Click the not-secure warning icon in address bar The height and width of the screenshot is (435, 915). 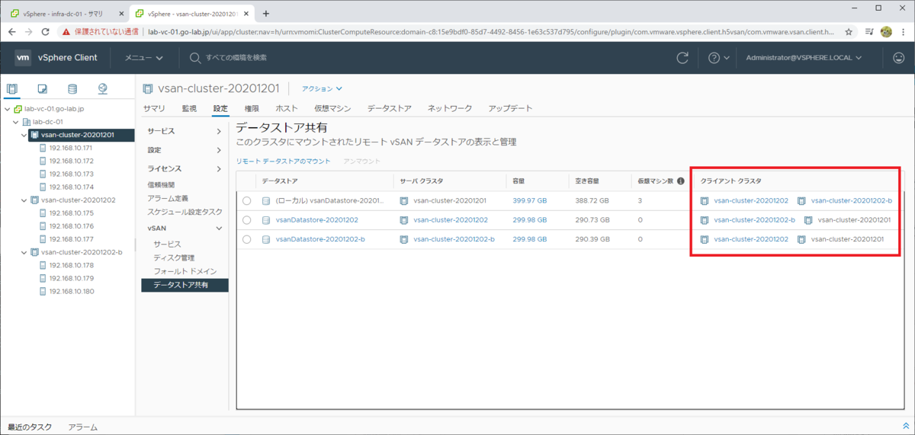(x=66, y=31)
